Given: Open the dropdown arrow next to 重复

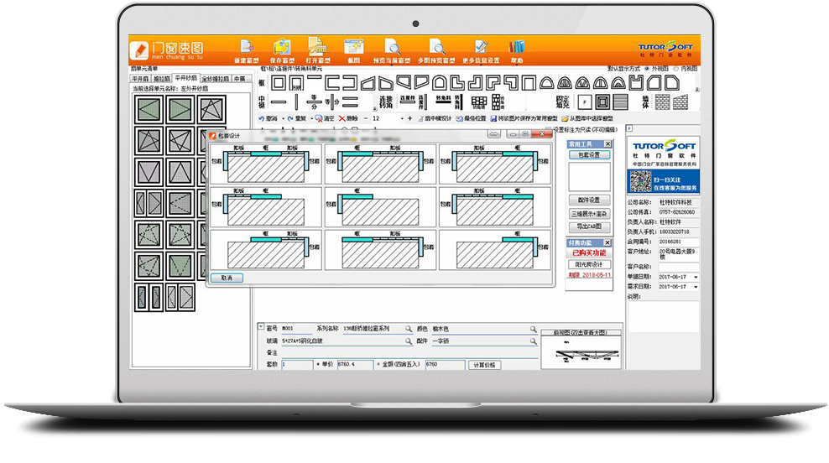Looking at the screenshot, I should [311, 118].
